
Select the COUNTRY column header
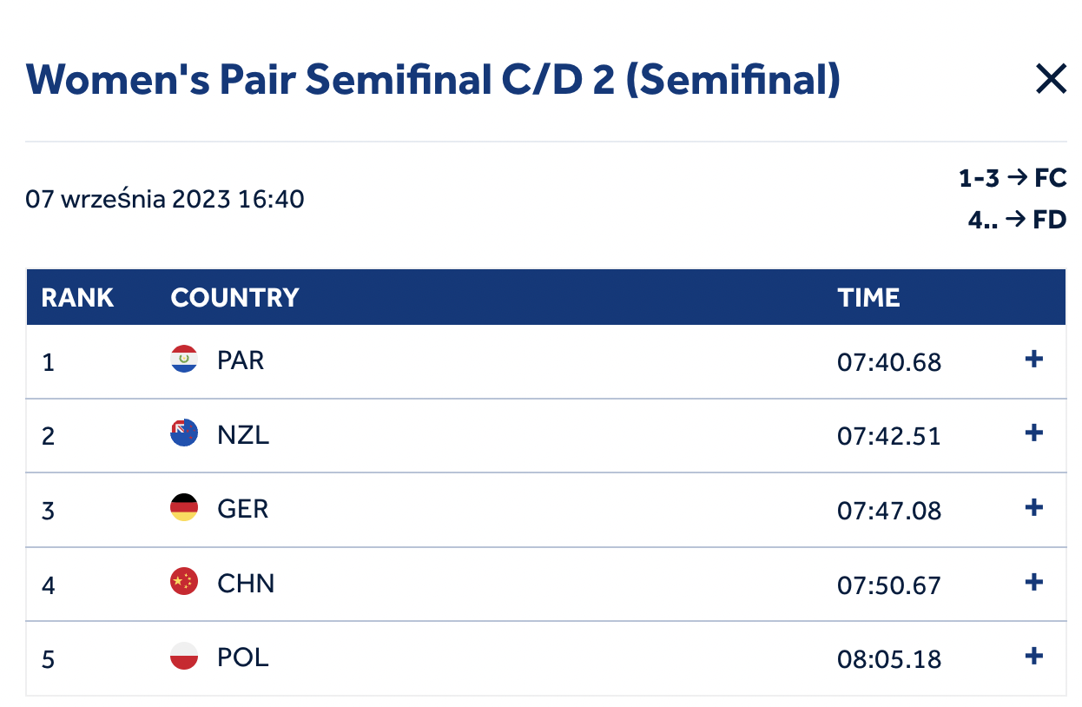click(234, 298)
